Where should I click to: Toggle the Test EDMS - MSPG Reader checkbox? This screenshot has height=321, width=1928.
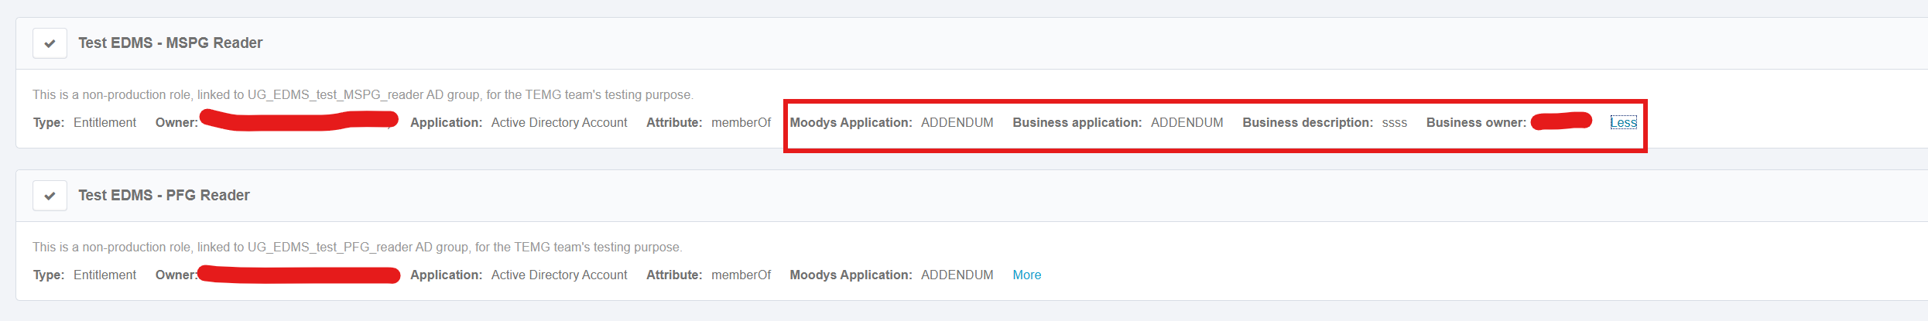pyautogui.click(x=50, y=43)
